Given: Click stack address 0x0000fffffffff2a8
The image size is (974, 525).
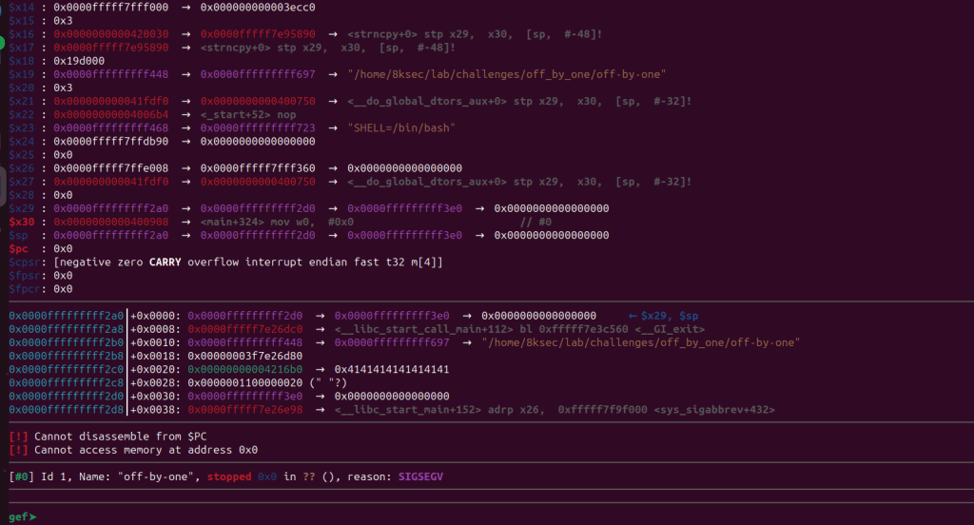Looking at the screenshot, I should pyautogui.click(x=66, y=329).
